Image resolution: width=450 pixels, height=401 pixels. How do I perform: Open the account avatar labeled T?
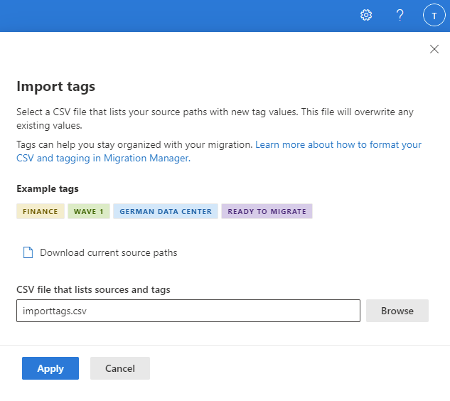(434, 15)
